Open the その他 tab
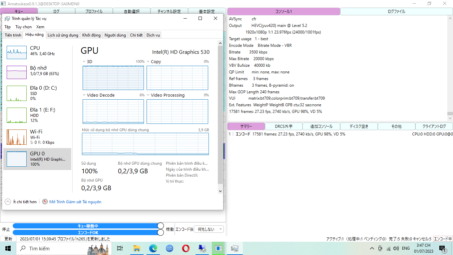453x255 pixels. (x=396, y=126)
